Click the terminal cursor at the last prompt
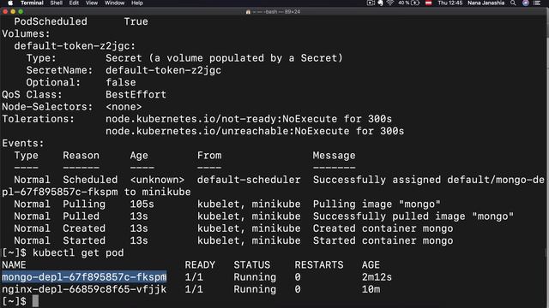Image resolution: width=549 pixels, height=308 pixels. (x=35, y=301)
